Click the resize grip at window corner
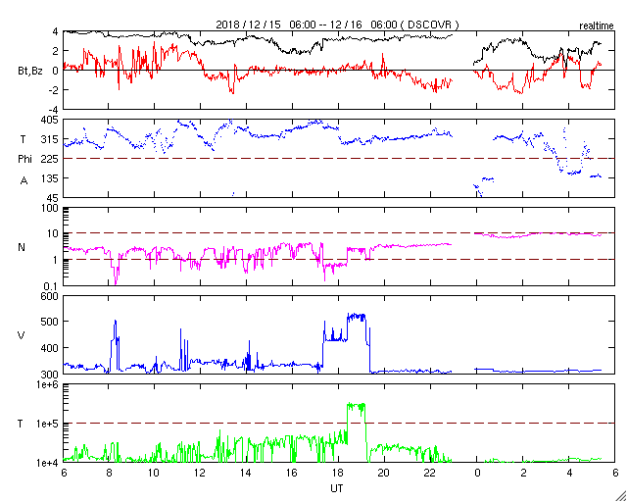 pos(621,496)
